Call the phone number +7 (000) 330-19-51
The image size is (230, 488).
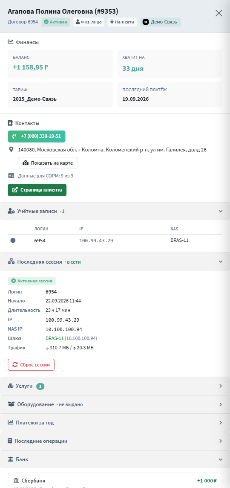pyautogui.click(x=37, y=137)
